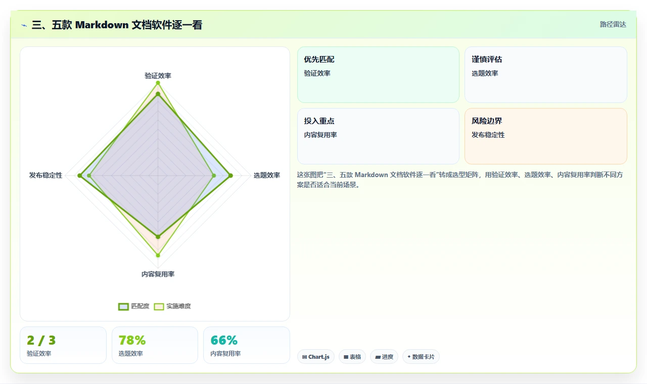647x384 pixels.
Task: Click 验证效率 text in the 优先匹配 card
Action: point(317,74)
